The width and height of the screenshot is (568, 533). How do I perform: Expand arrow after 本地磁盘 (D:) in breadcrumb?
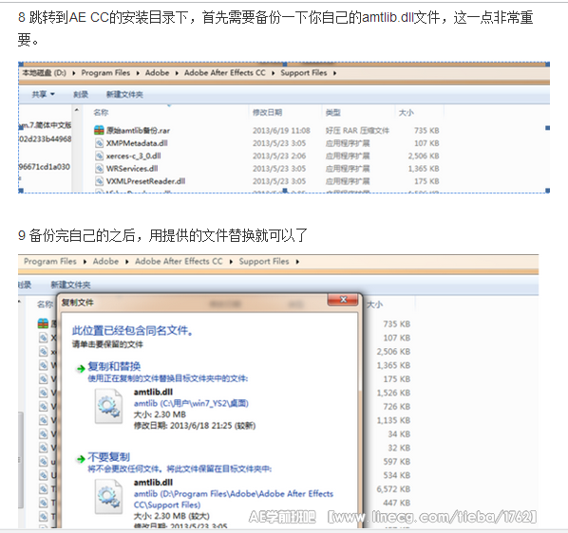74,73
